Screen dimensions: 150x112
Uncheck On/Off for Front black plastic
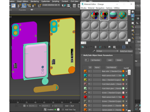point(127,84)
